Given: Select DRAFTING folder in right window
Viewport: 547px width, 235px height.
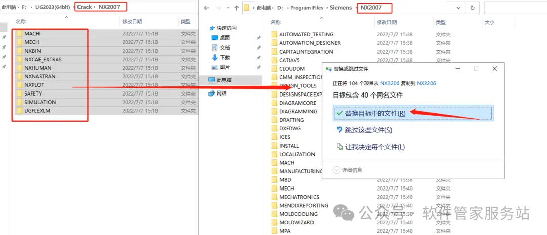Looking at the screenshot, I should click(292, 120).
